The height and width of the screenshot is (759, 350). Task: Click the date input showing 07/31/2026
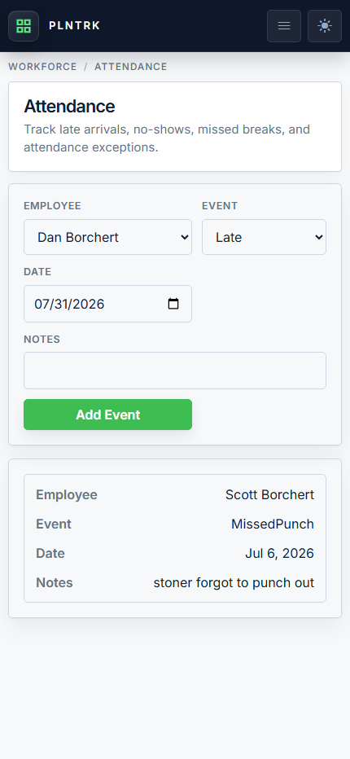(x=108, y=304)
